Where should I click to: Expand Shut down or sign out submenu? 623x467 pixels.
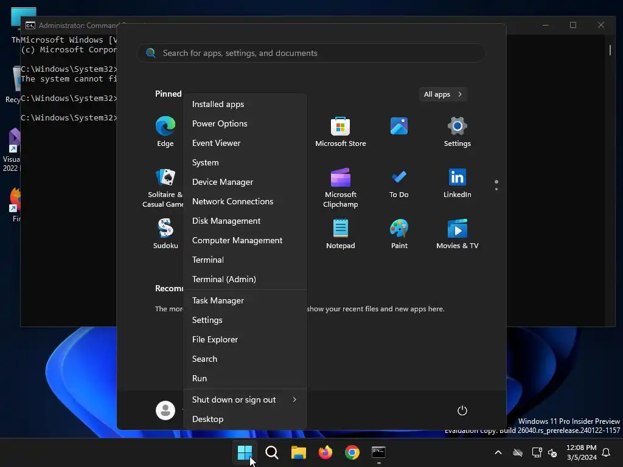245,400
